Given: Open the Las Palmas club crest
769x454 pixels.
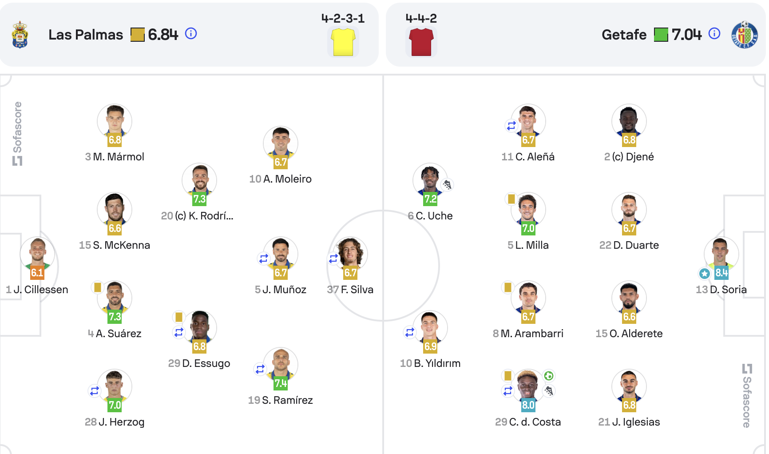Looking at the screenshot, I should coord(20,35).
